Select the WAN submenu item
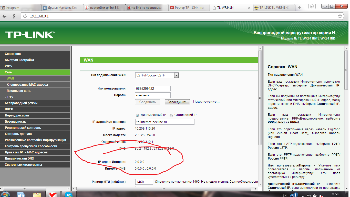The image size is (350, 197). point(35,78)
